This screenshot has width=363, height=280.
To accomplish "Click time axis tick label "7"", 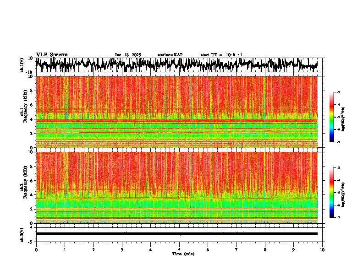I will [x=236, y=250].
